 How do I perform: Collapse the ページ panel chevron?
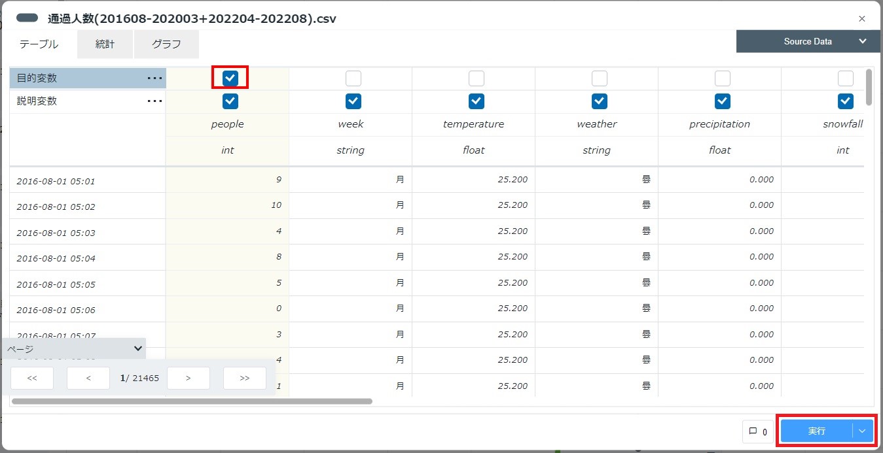[x=138, y=348]
